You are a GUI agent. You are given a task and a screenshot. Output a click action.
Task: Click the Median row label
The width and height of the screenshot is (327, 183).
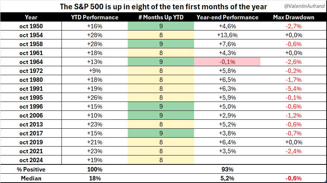pyautogui.click(x=31, y=178)
